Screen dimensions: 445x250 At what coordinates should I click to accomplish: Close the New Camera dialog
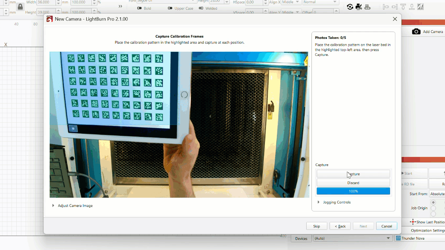(395, 19)
